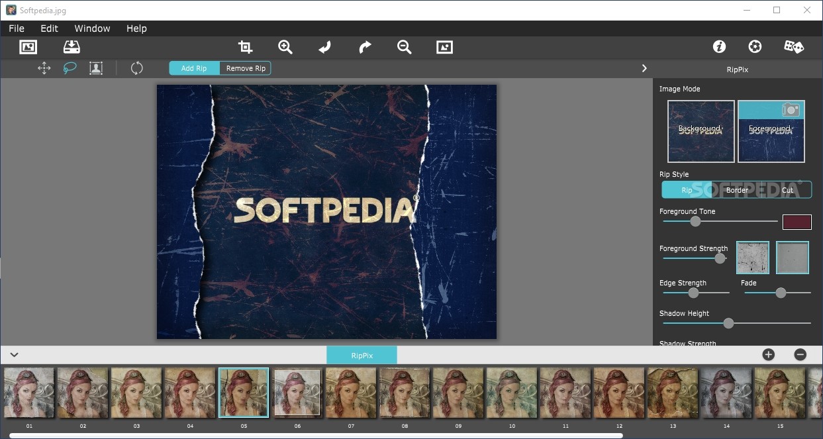Click the reset rotate arrows icon
The height and width of the screenshot is (439, 823).
137,68
